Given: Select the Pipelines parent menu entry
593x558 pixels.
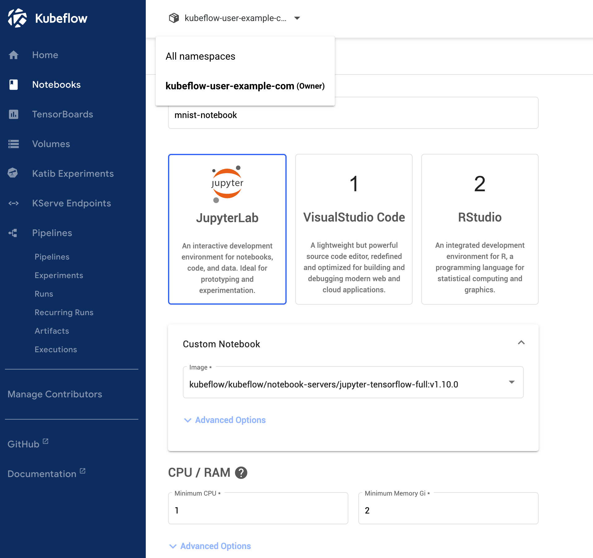Looking at the screenshot, I should click(52, 233).
